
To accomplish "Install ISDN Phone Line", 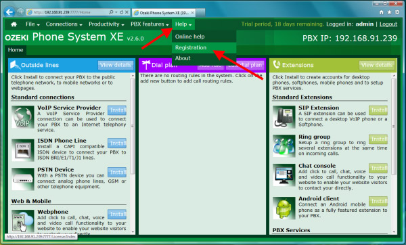I will pyautogui.click(x=117, y=143).
